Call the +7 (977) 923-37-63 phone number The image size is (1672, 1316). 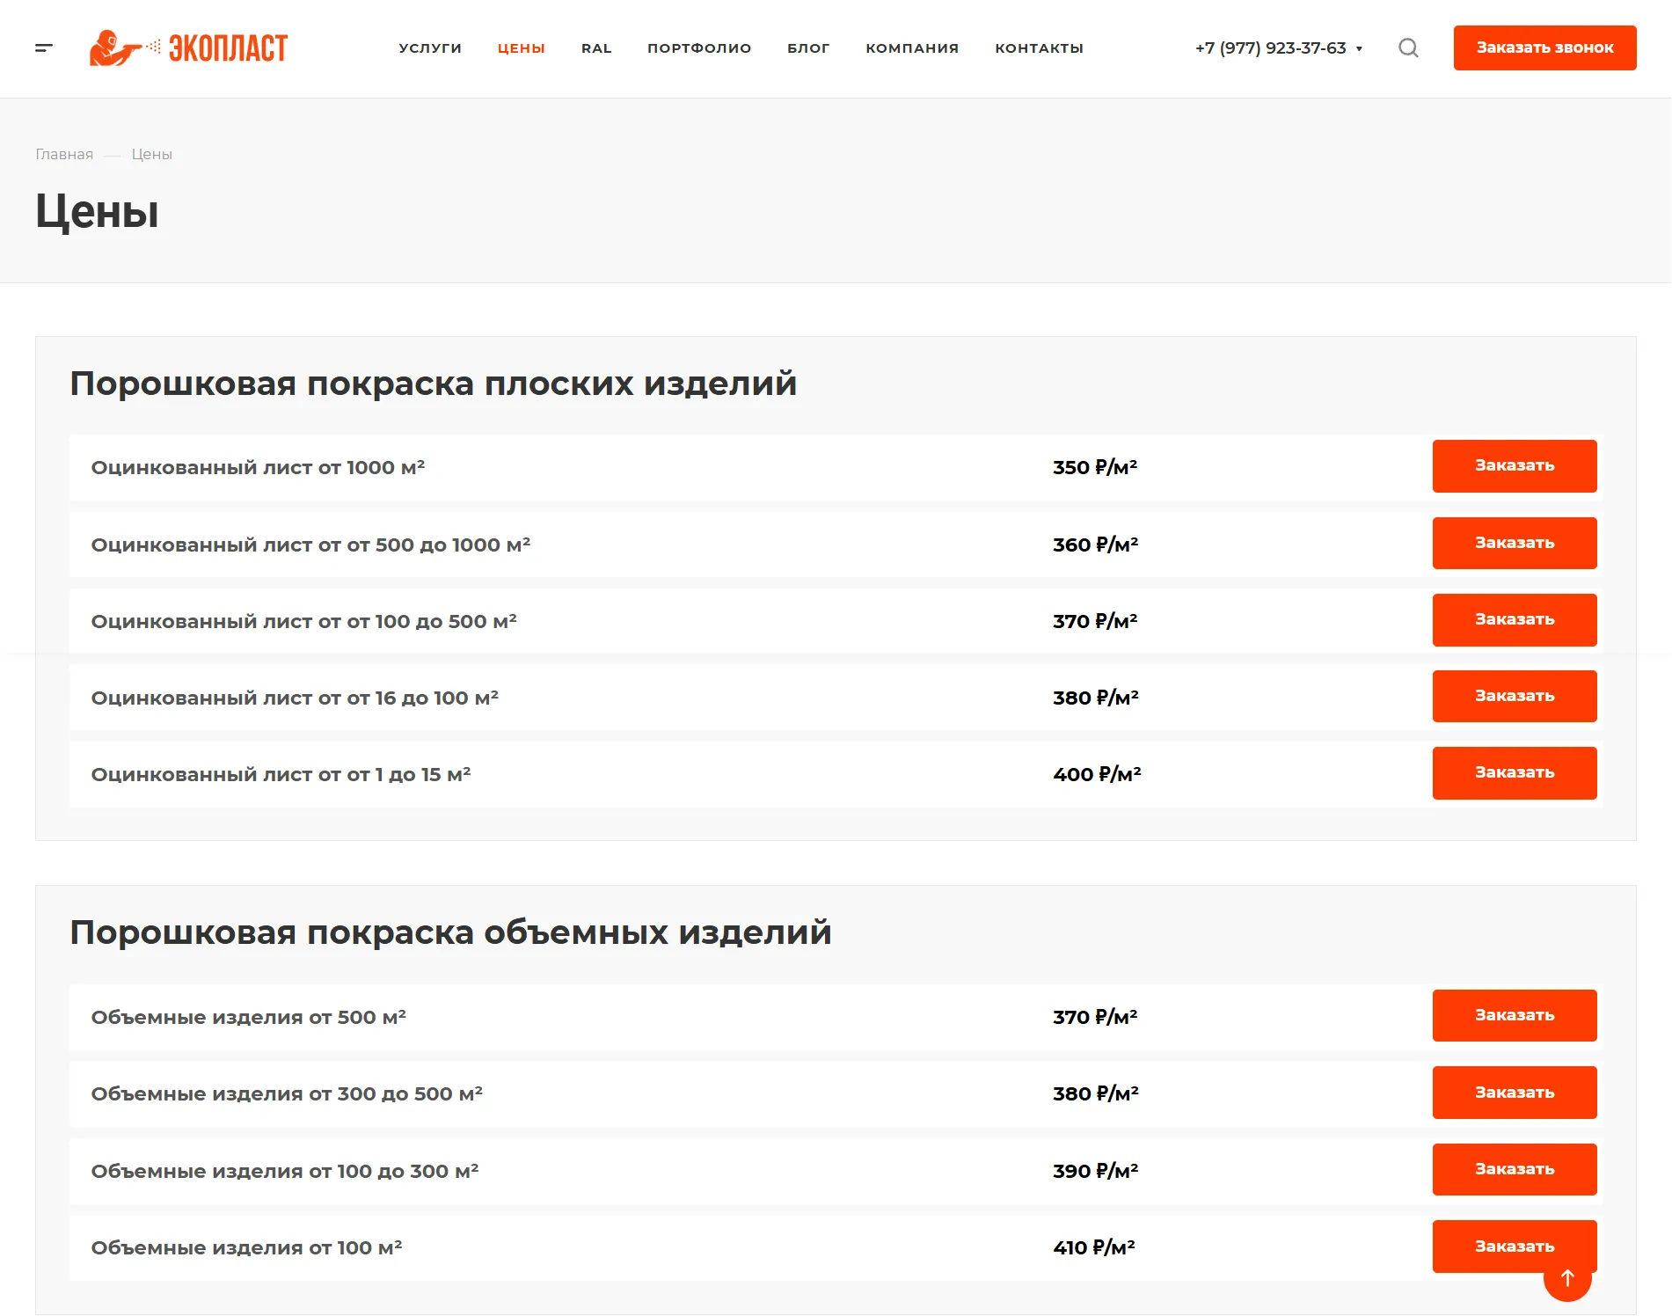(x=1269, y=48)
